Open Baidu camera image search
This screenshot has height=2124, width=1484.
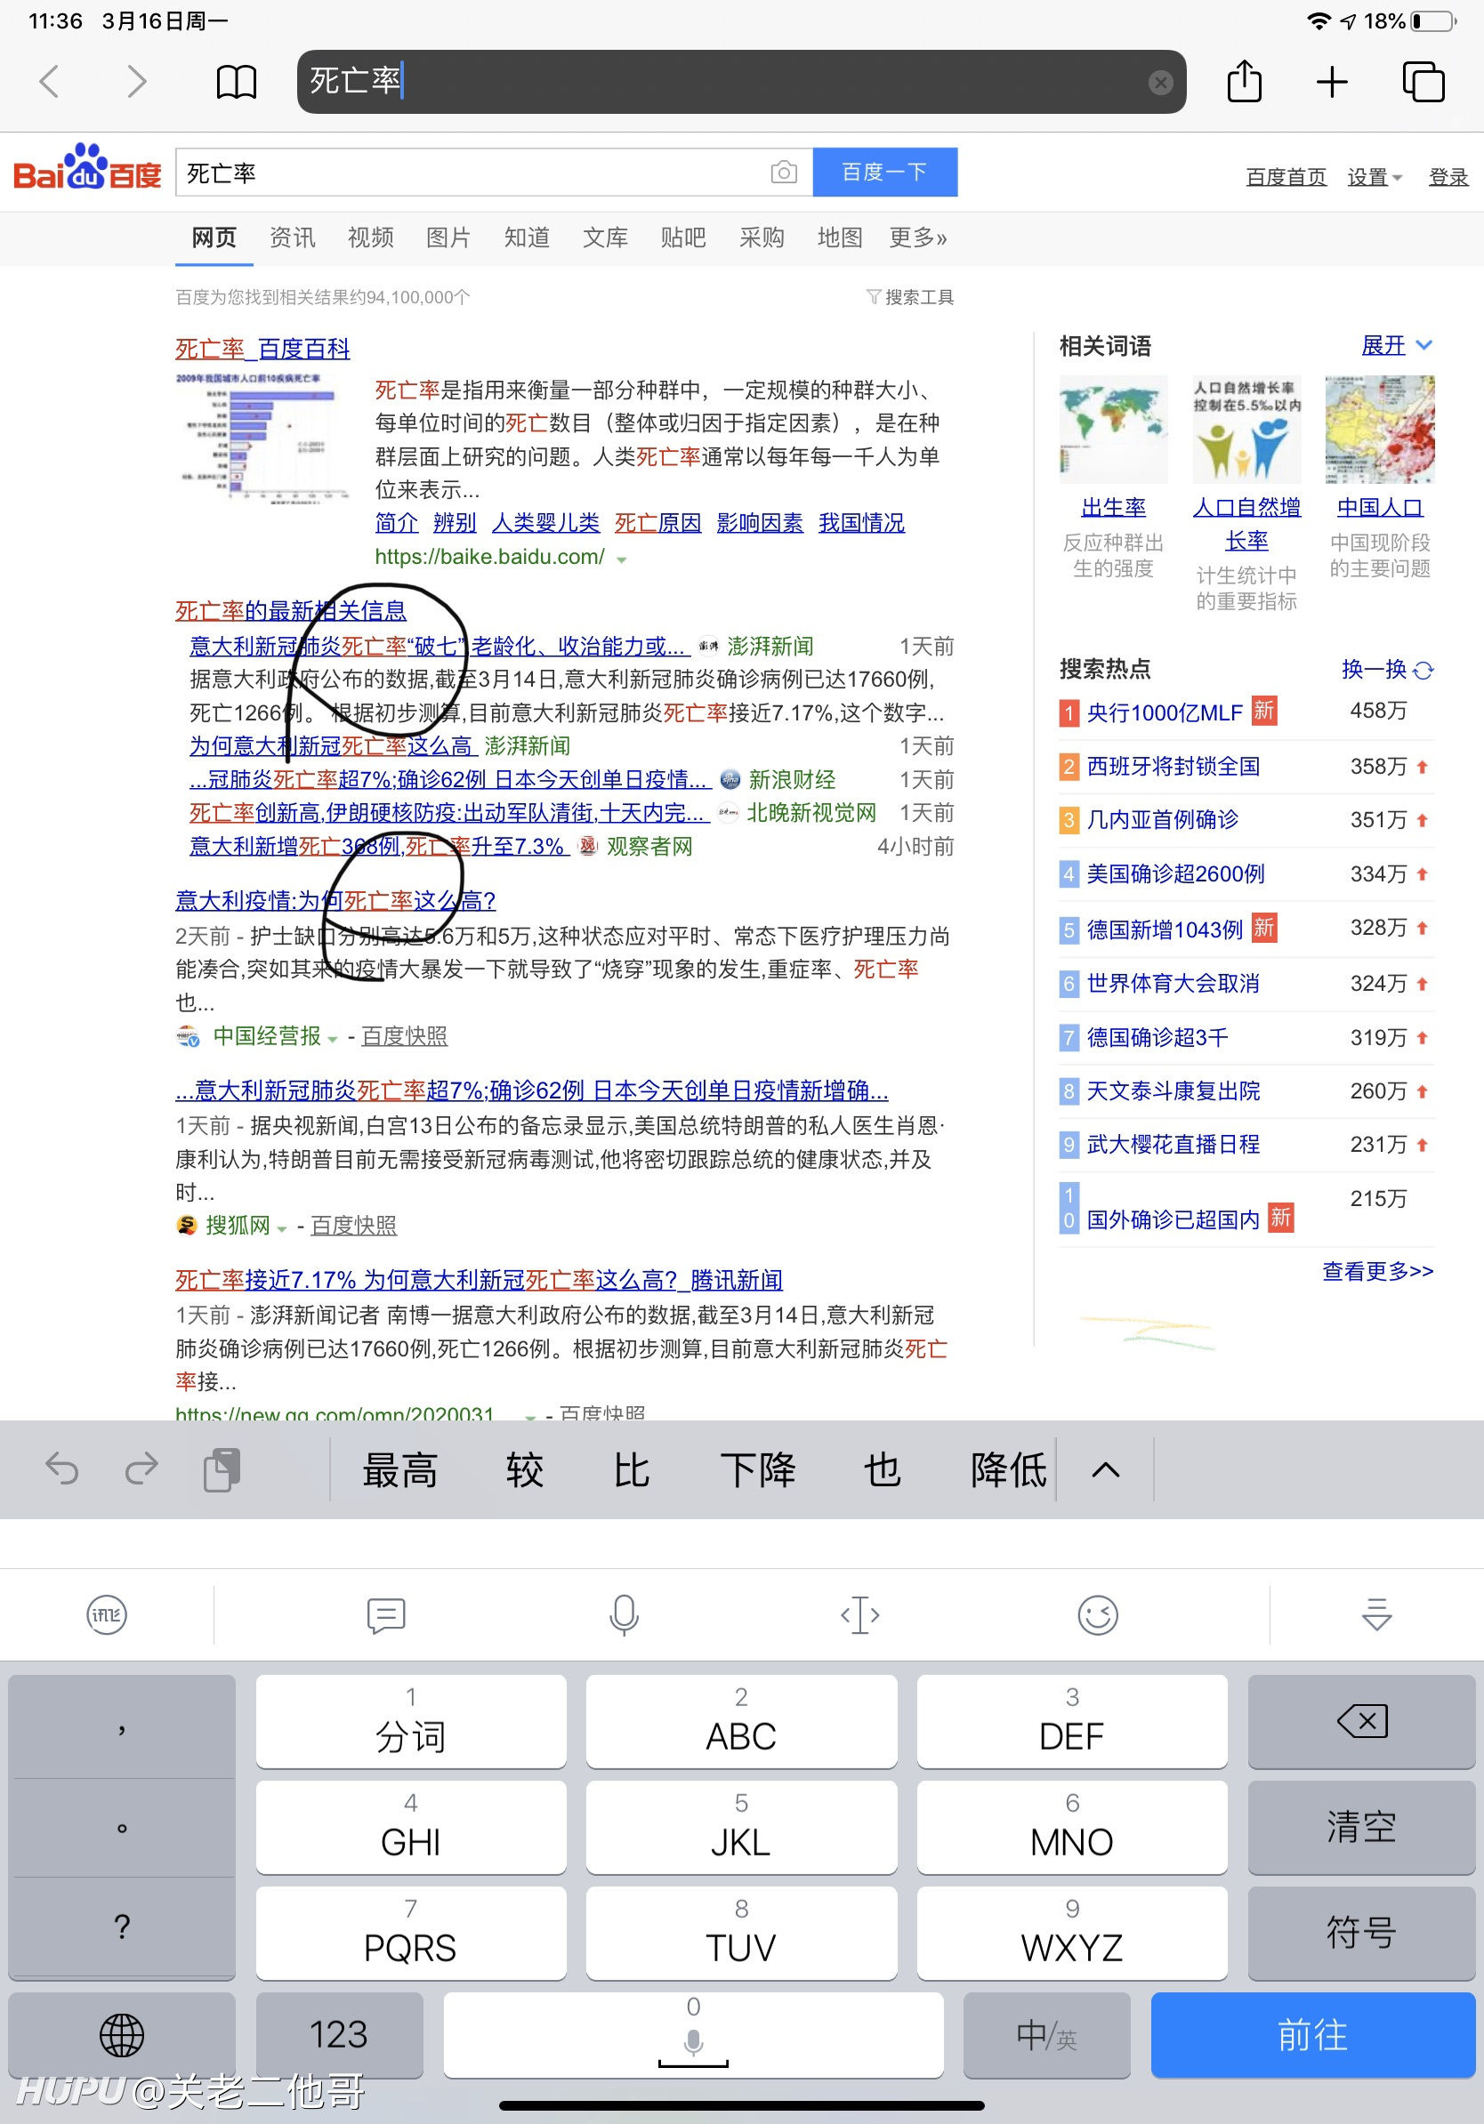pos(784,172)
